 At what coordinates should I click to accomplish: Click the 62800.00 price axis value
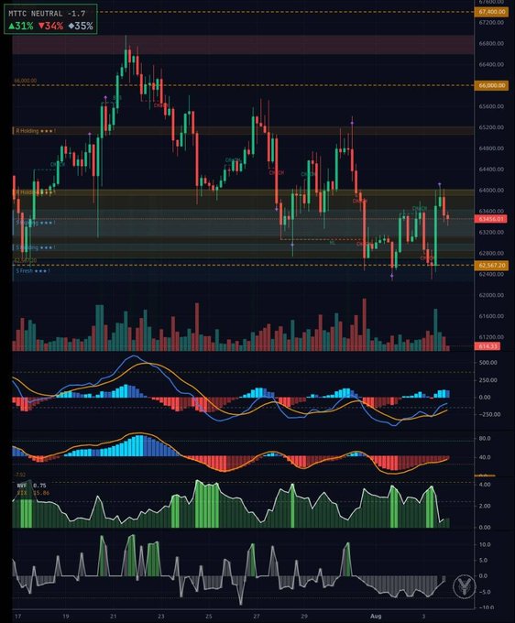click(491, 253)
